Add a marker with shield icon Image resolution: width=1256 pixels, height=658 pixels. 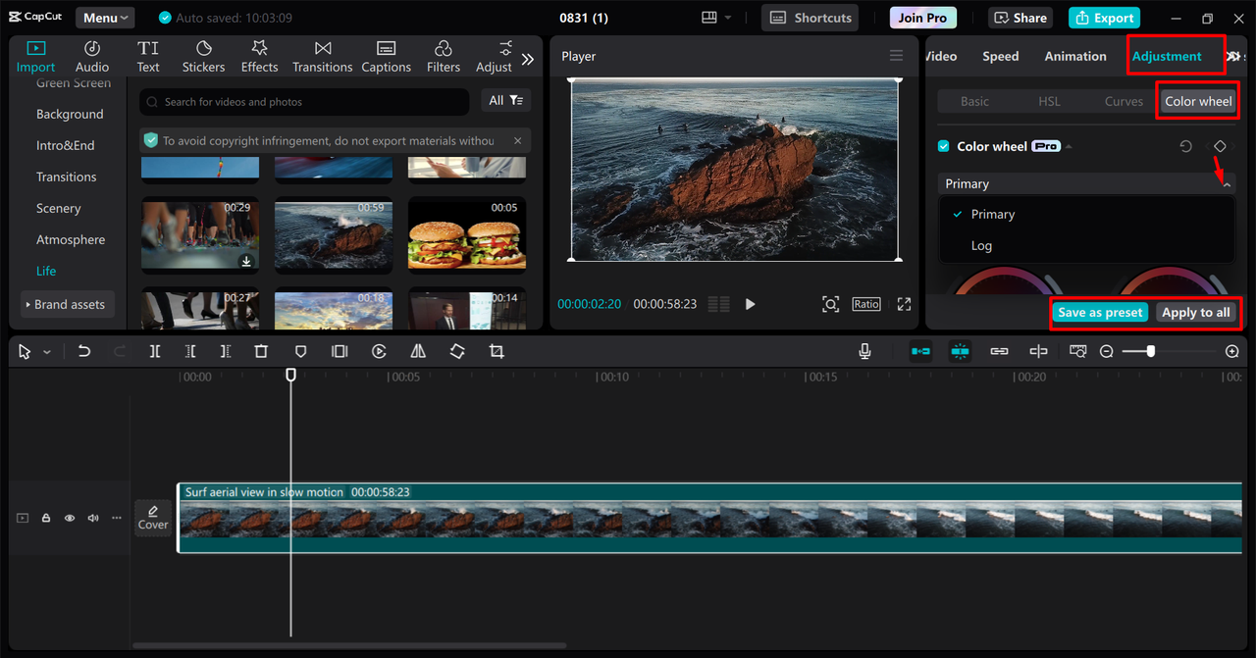[301, 351]
